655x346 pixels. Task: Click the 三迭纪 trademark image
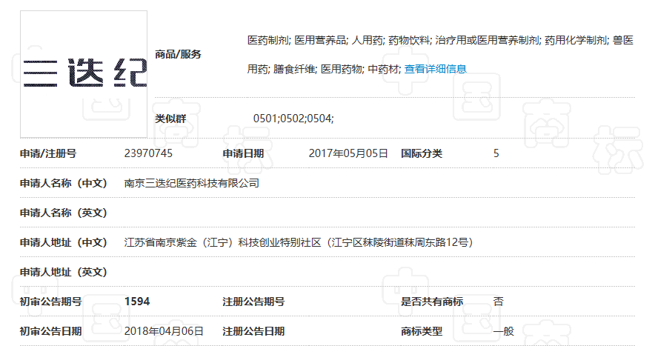coord(84,74)
